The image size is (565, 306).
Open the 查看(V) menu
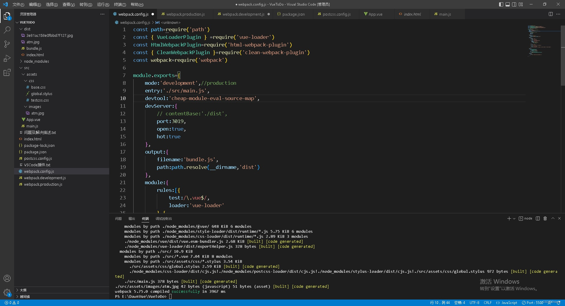tap(69, 4)
